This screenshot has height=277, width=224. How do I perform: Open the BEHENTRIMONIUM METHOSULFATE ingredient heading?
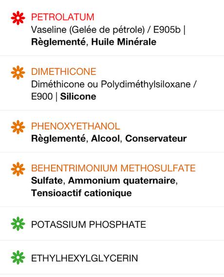113,168
